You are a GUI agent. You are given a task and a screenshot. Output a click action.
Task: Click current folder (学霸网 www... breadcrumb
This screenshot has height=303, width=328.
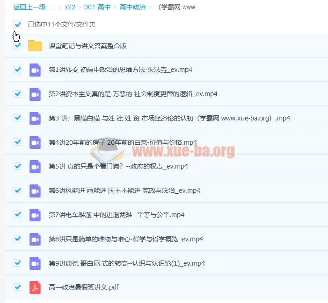pos(179,7)
